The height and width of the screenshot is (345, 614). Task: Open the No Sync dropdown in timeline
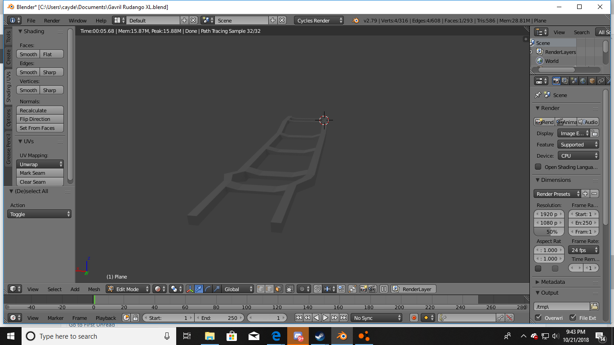[377, 318]
